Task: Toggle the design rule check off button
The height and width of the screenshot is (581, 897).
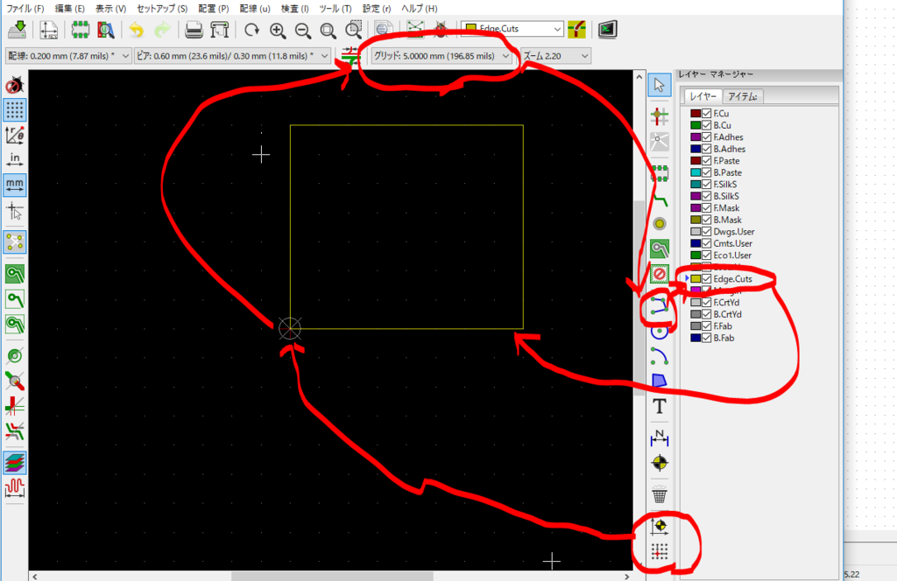Action: pos(14,85)
